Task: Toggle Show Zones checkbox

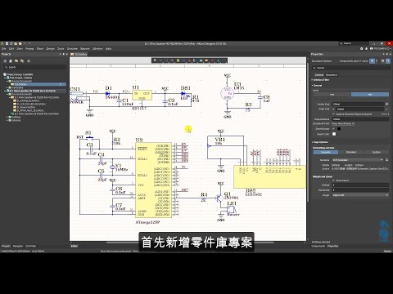Action: [333, 180]
